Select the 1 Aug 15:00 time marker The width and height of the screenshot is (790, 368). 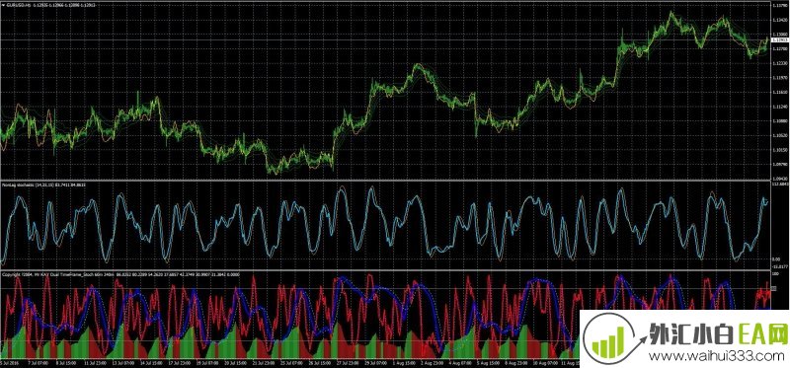pyautogui.click(x=404, y=362)
